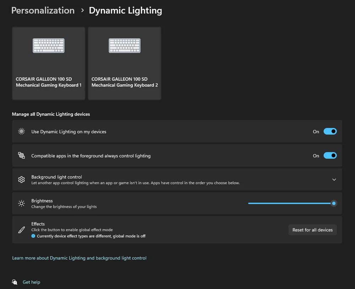Click the Effects paintbrush icon
This screenshot has height=289, width=355.
point(21,229)
